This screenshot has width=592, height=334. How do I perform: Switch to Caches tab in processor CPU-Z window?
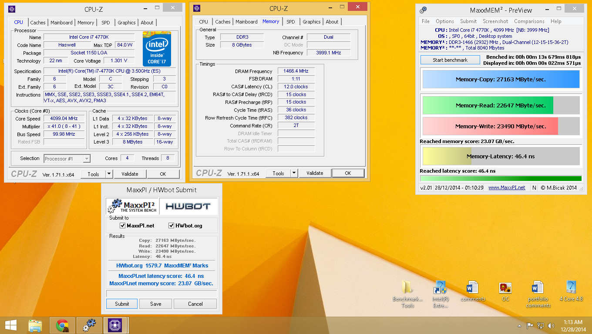(x=38, y=23)
